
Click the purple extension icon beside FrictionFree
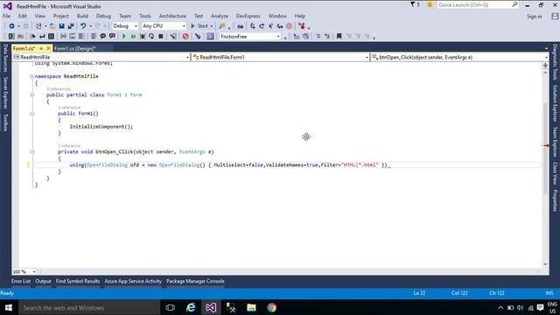210,37
